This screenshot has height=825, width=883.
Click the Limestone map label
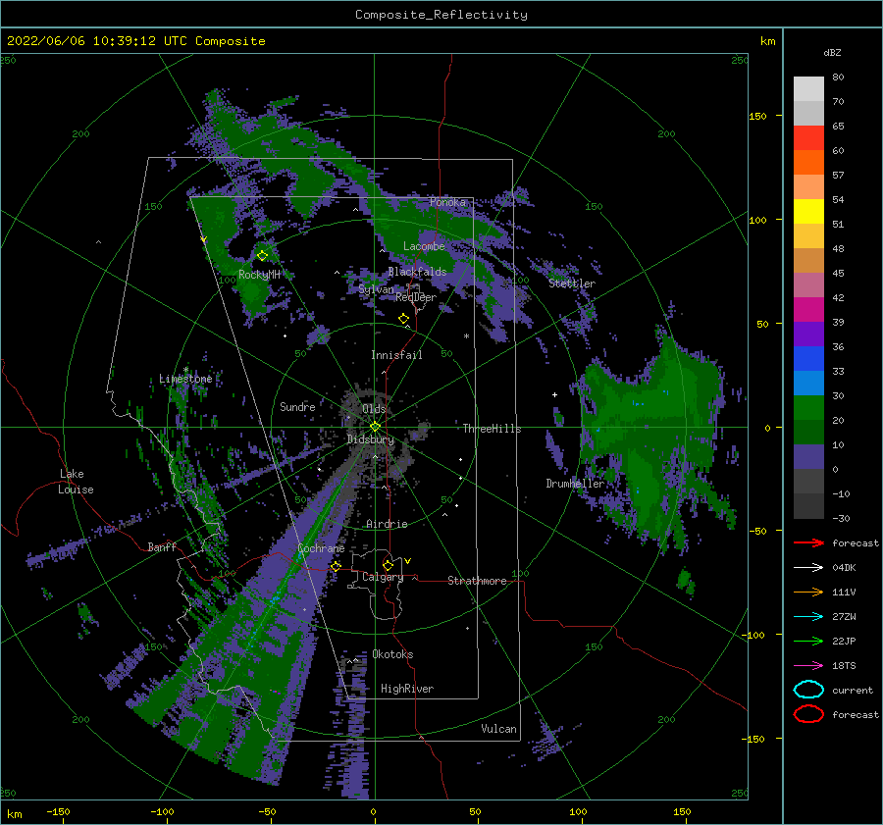185,379
